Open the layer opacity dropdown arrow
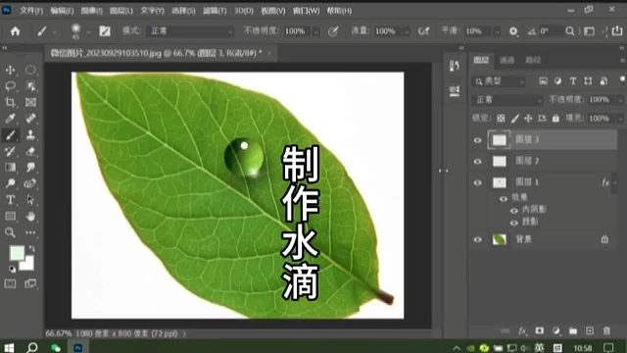Screen dimensions: 627x353 tap(620, 100)
